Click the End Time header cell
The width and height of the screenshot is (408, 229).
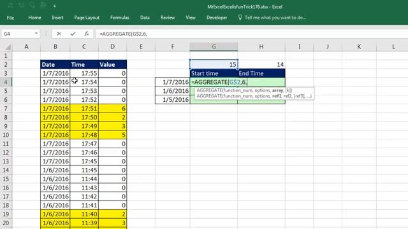tap(261, 73)
